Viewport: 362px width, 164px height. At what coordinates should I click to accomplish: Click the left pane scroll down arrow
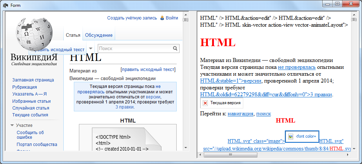click(186, 147)
